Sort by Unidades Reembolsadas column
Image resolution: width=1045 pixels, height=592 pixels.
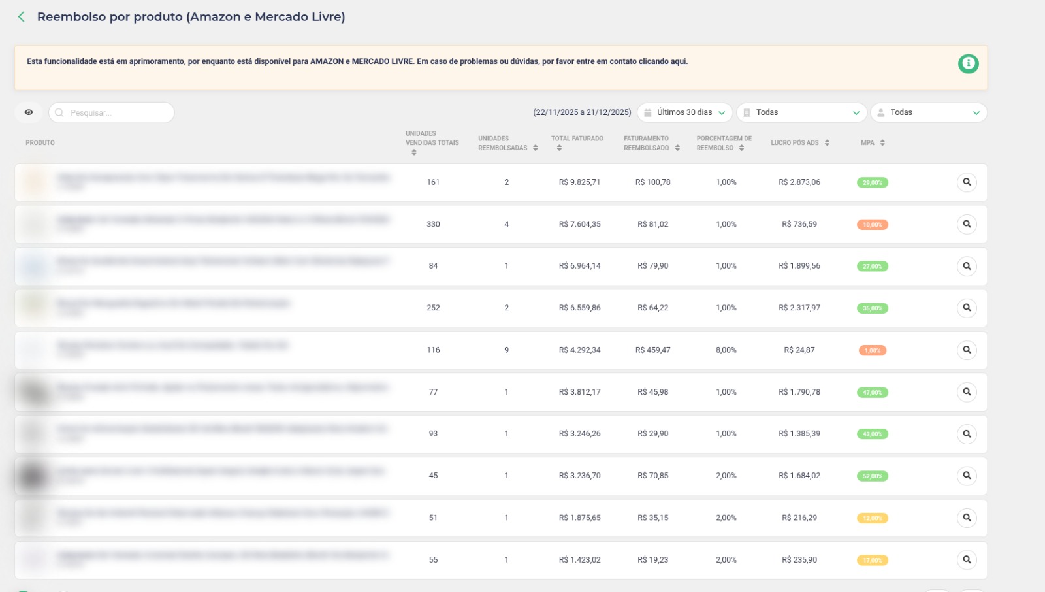536,148
